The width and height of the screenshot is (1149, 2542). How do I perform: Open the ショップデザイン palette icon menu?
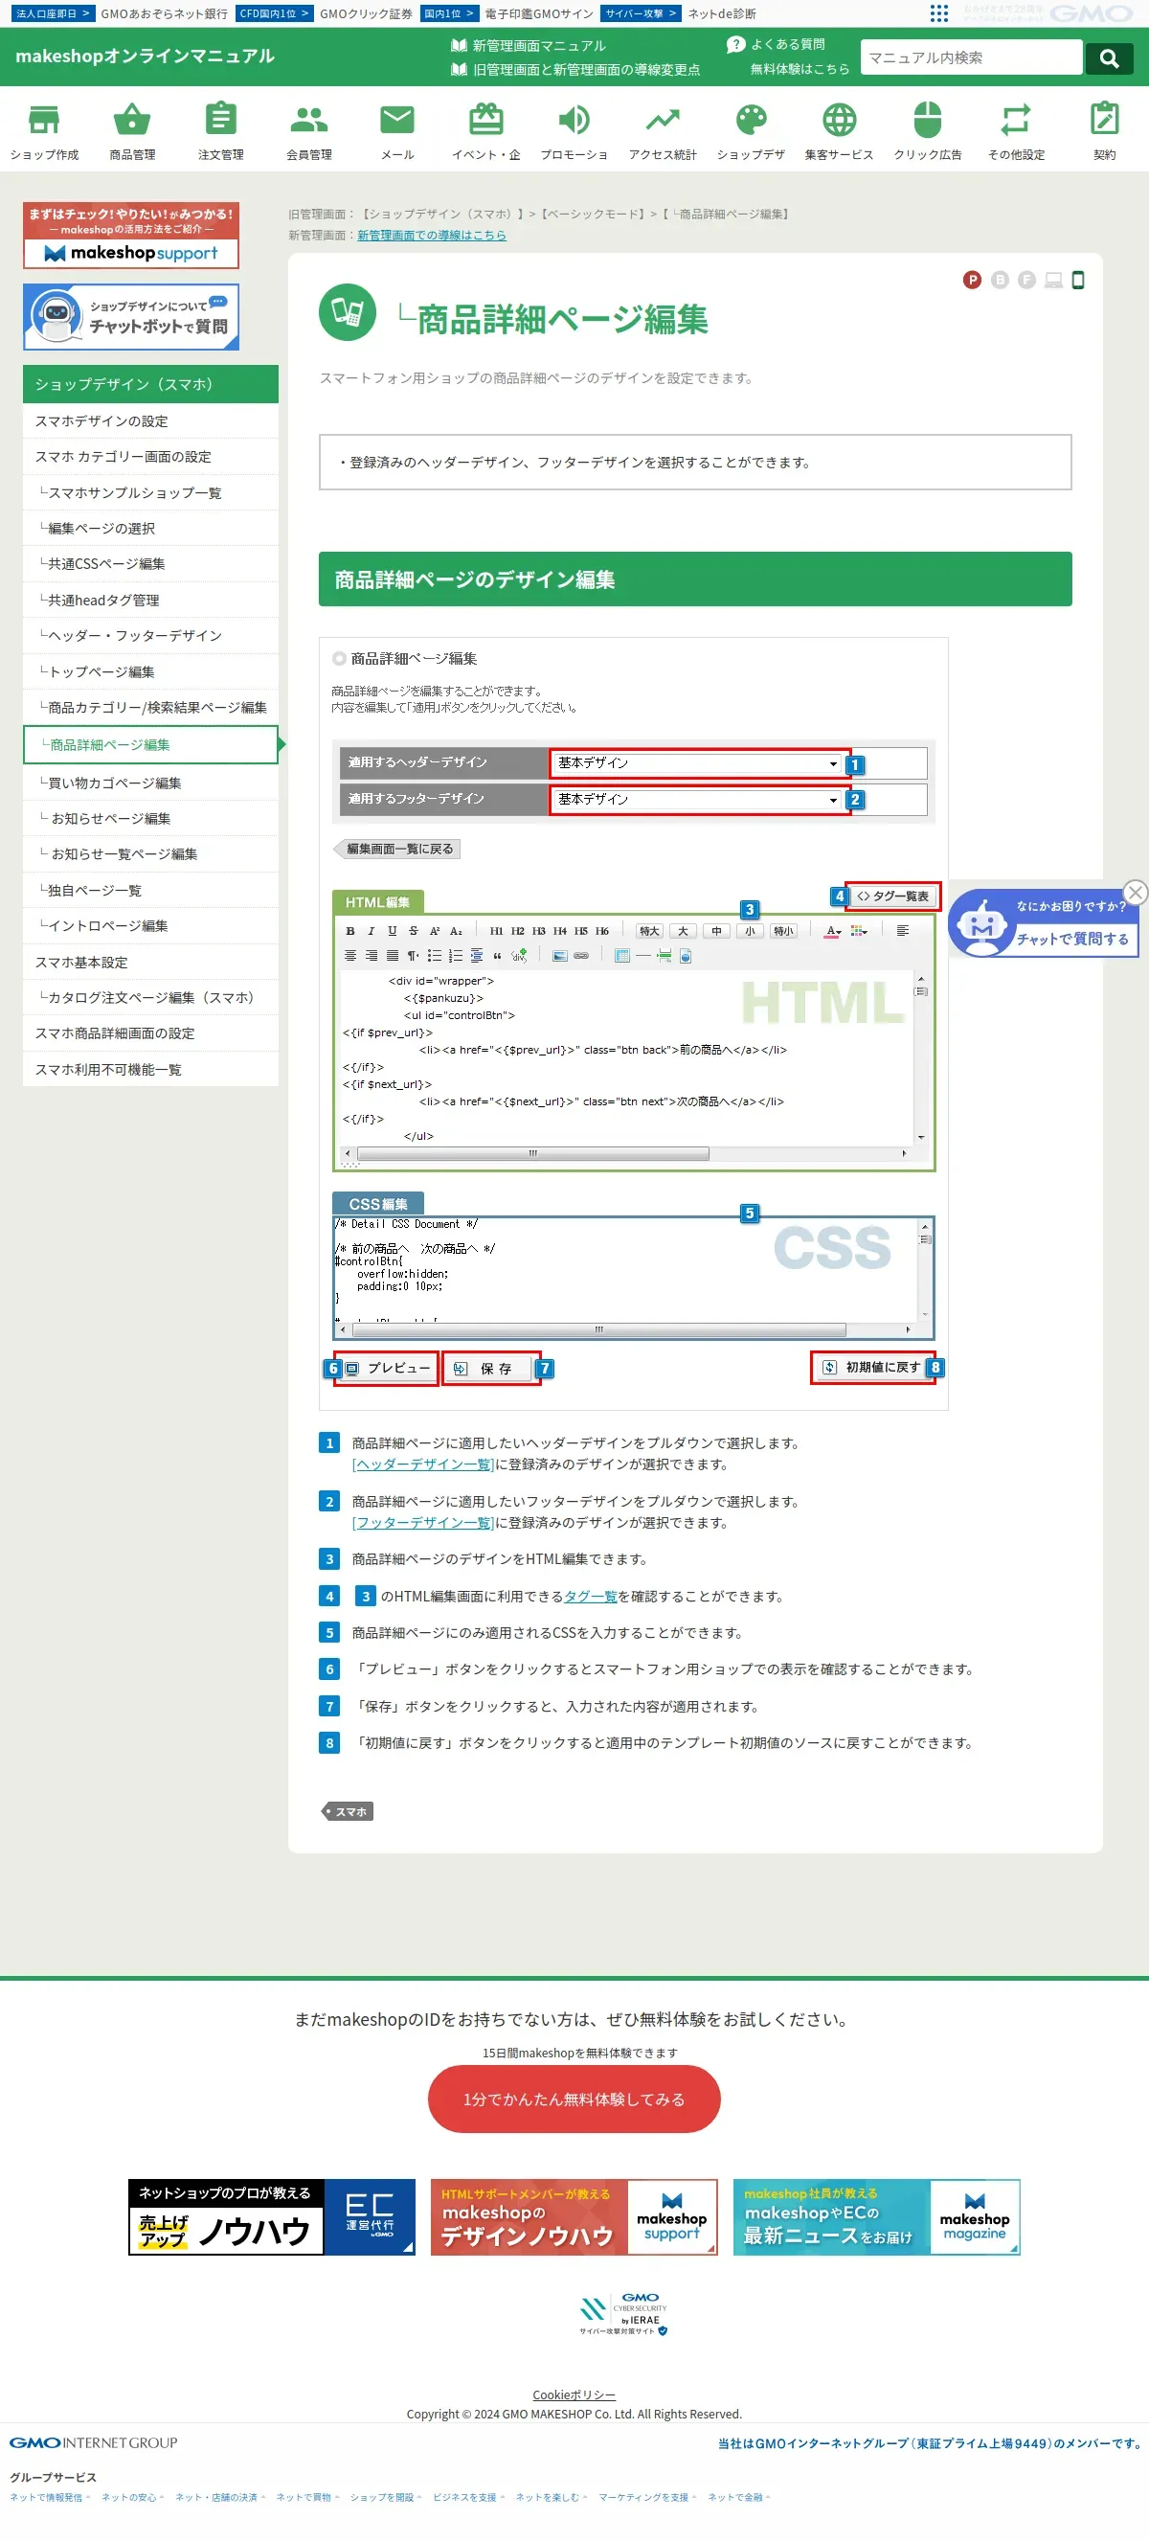click(x=752, y=130)
